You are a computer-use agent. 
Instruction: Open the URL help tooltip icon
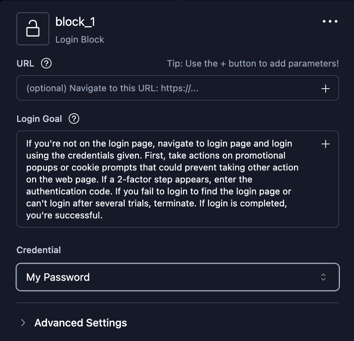46,64
